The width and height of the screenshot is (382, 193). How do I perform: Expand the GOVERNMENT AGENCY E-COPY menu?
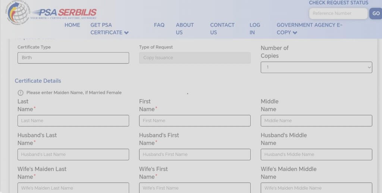pyautogui.click(x=309, y=29)
